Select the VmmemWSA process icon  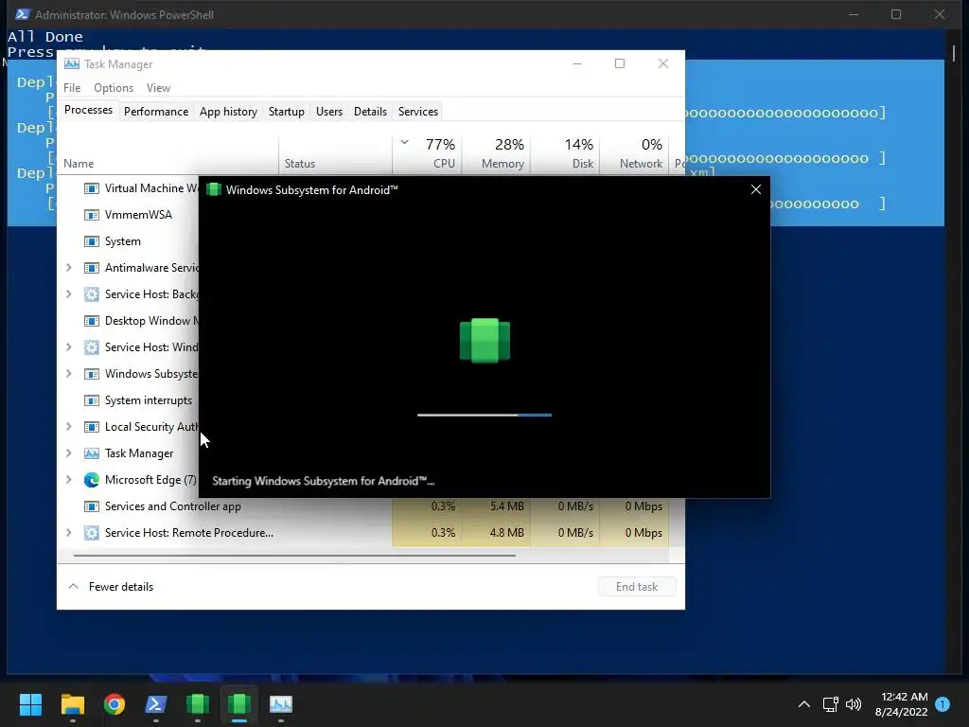tap(92, 215)
